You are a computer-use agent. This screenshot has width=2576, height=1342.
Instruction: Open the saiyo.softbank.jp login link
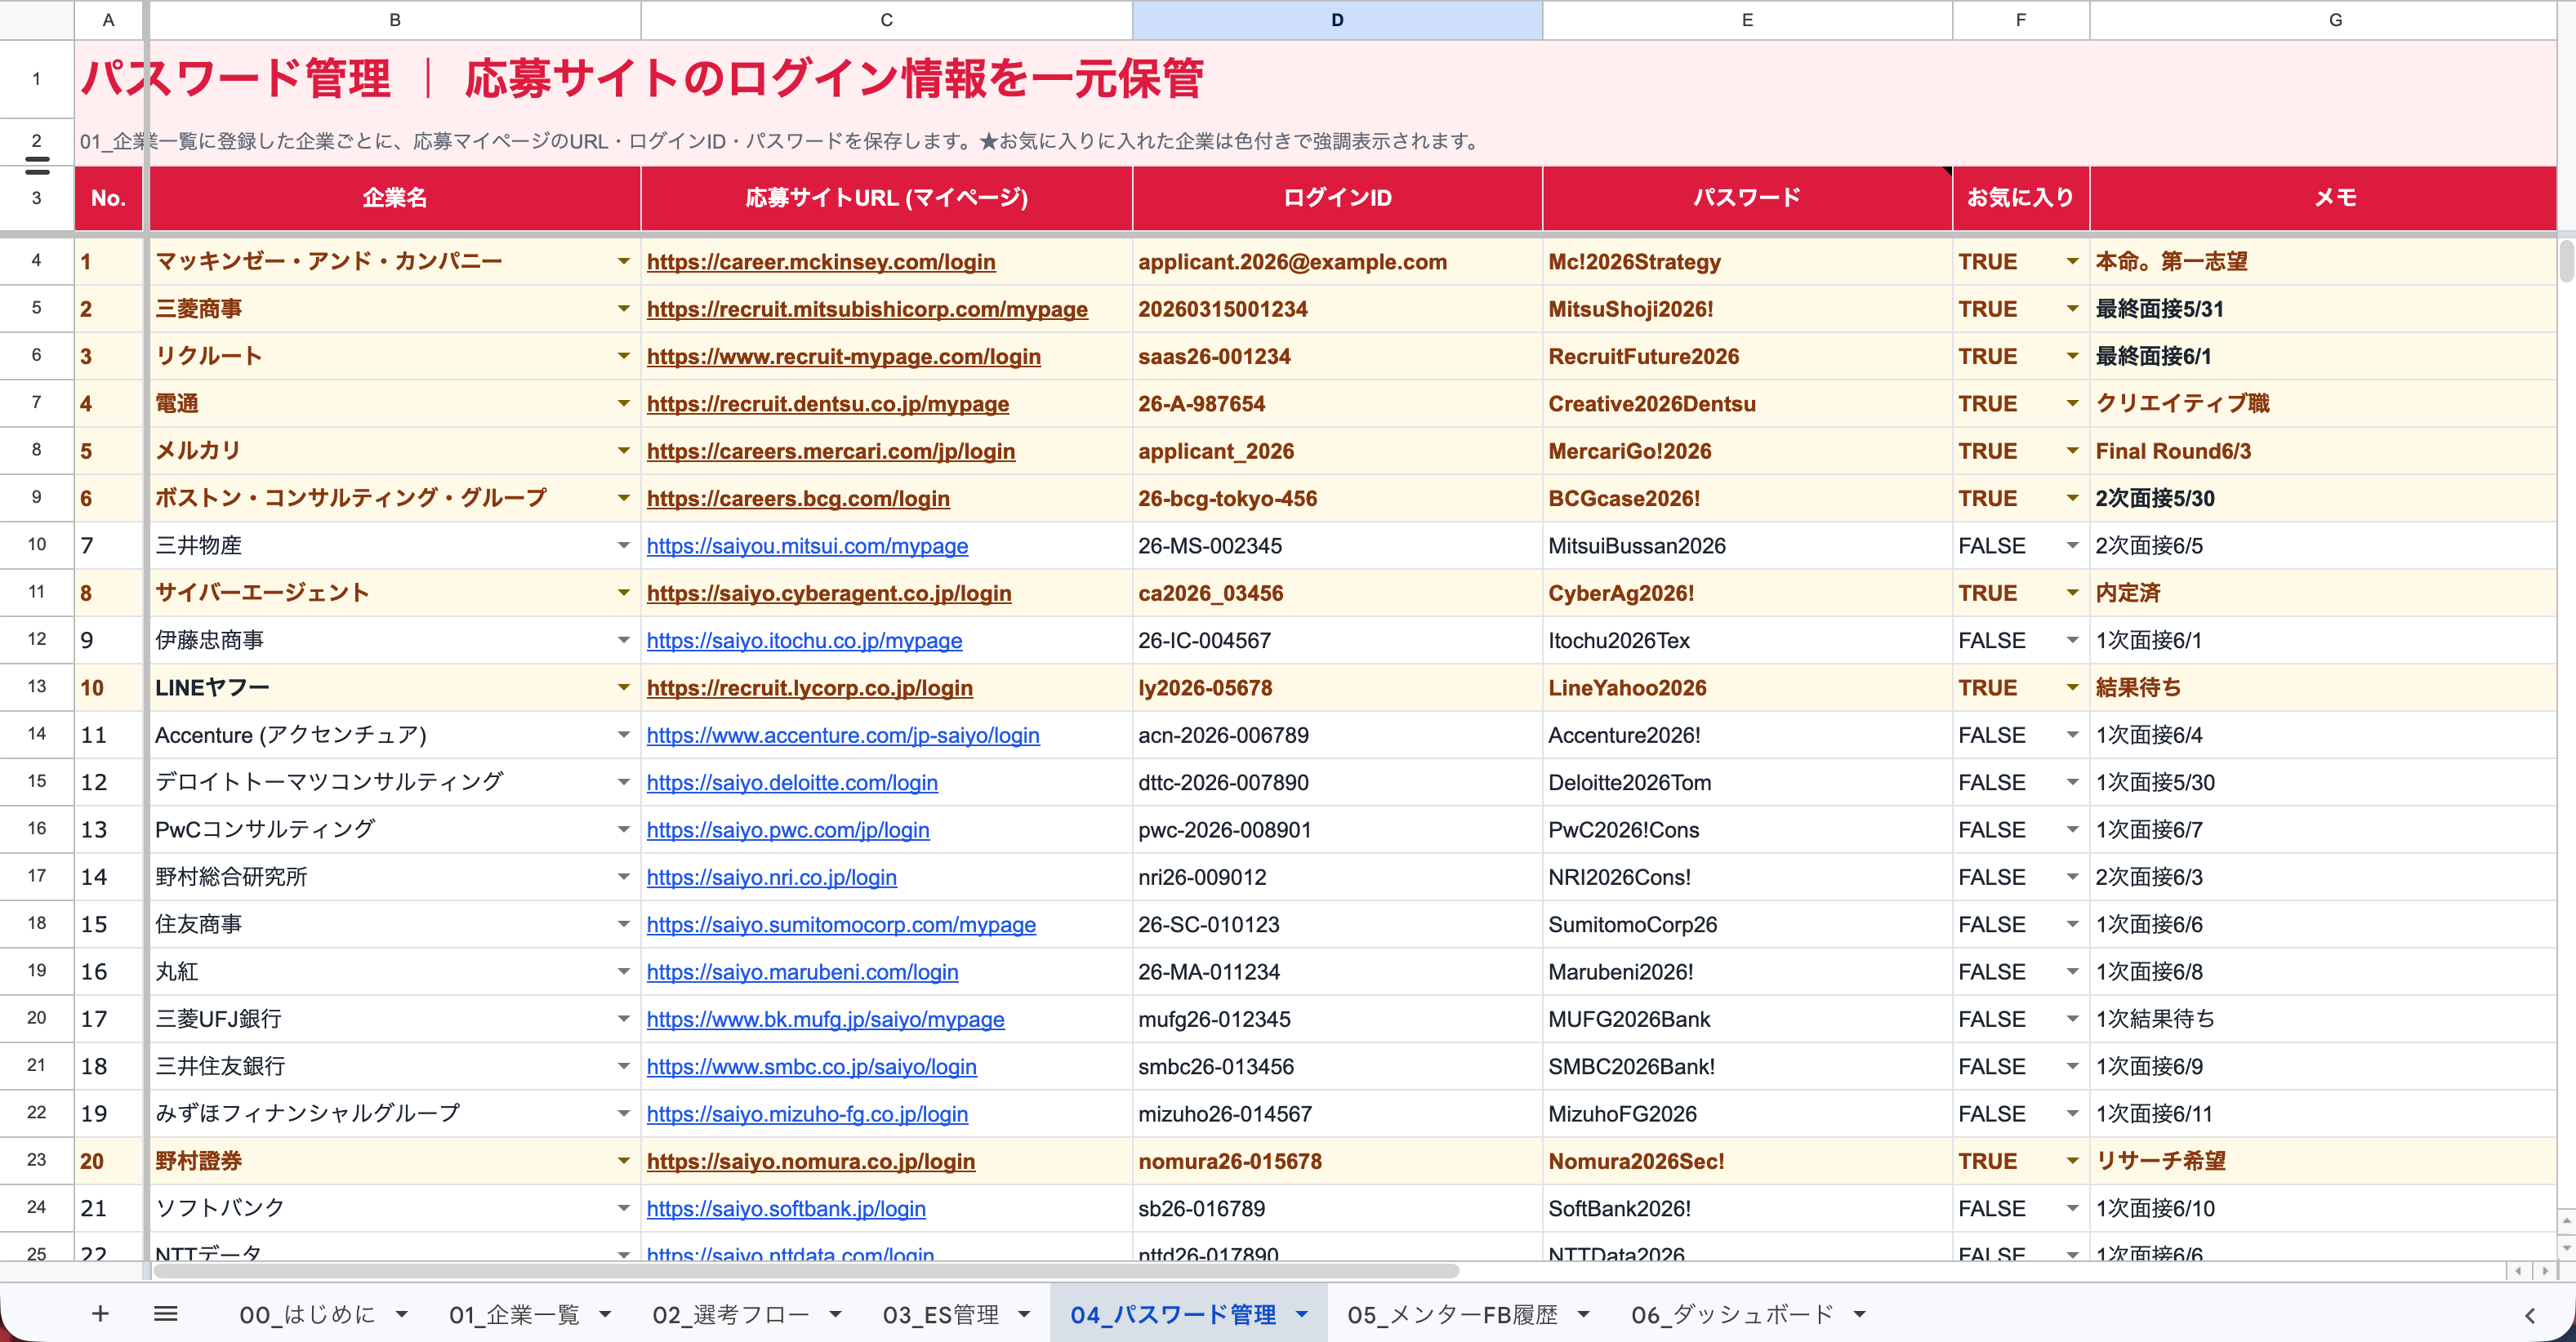coord(786,1209)
